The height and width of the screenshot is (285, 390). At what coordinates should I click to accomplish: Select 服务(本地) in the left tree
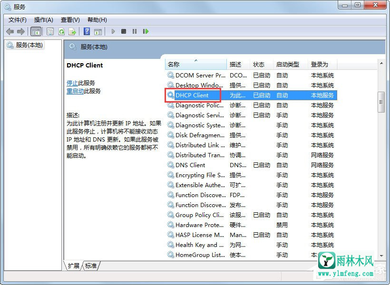click(29, 45)
